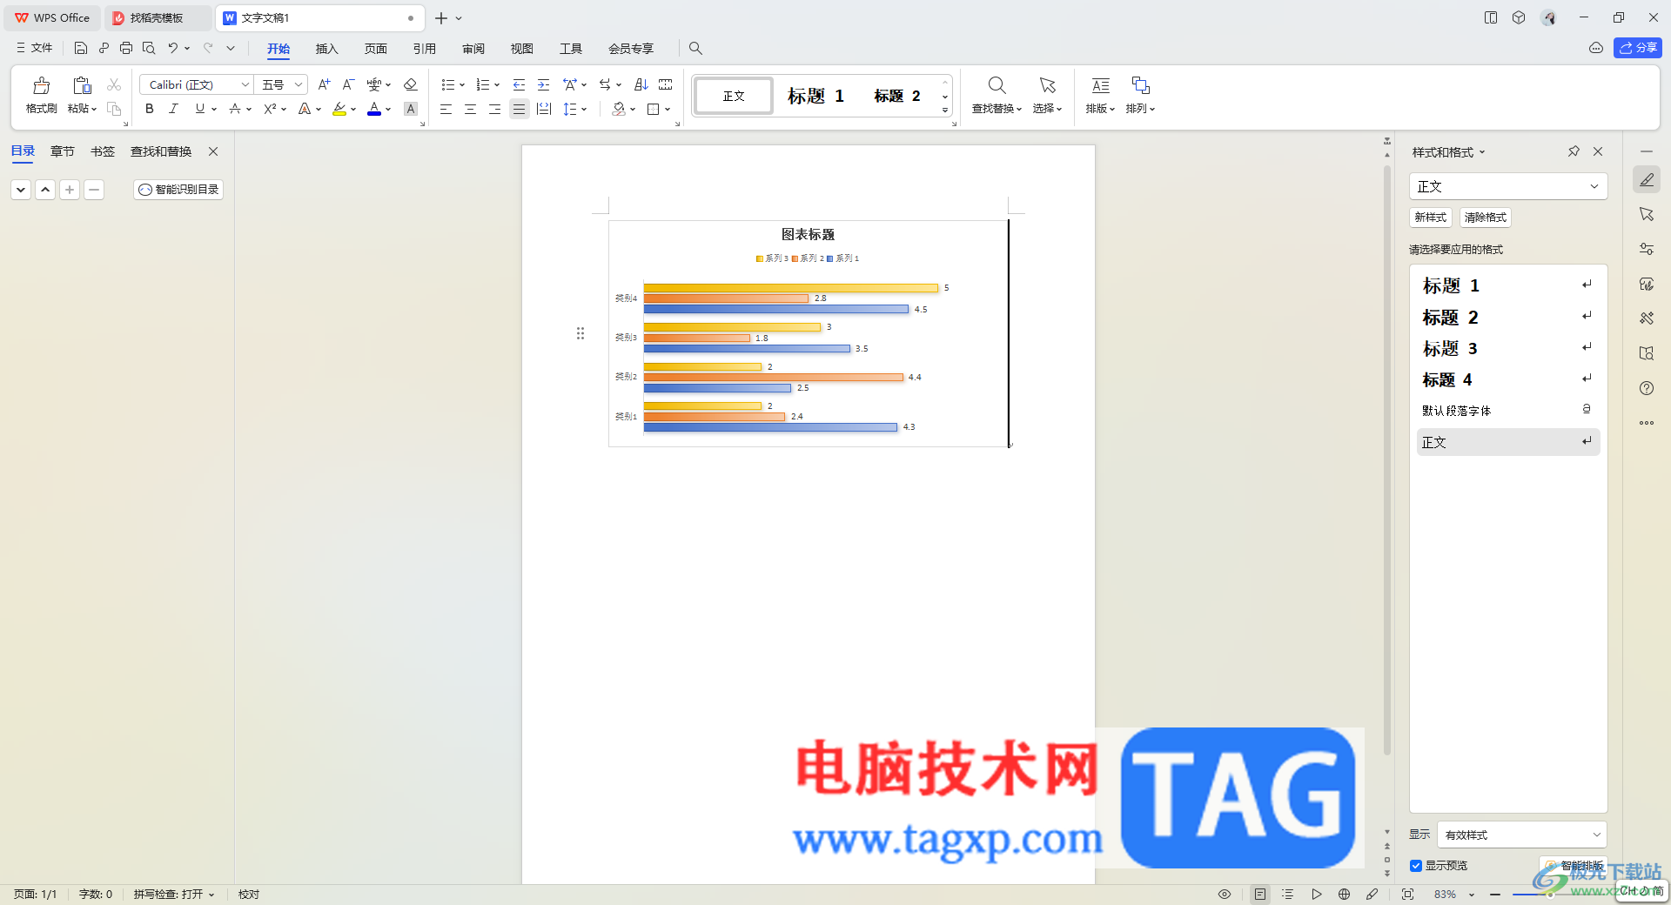The width and height of the screenshot is (1671, 905).
Task: Uncheck the 显示预览 checkbox
Action: pos(1416,866)
